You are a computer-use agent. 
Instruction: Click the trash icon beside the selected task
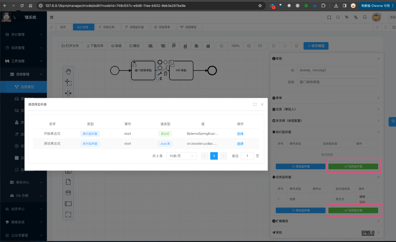(x=166, y=74)
